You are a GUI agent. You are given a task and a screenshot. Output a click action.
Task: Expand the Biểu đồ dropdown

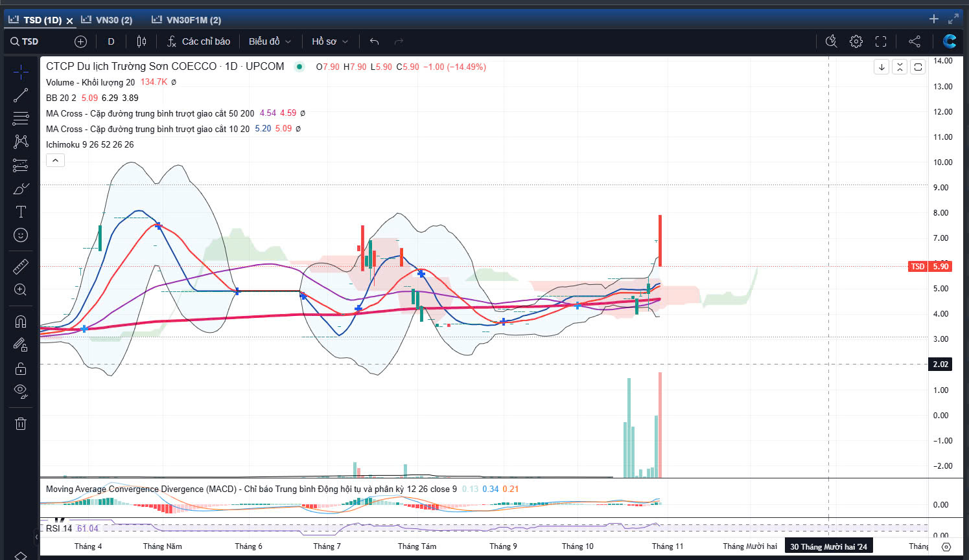[270, 41]
